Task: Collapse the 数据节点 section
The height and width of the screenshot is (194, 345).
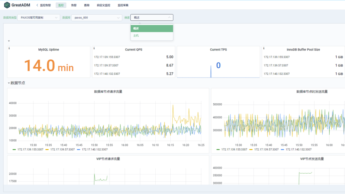Action: pyautogui.click(x=16, y=83)
